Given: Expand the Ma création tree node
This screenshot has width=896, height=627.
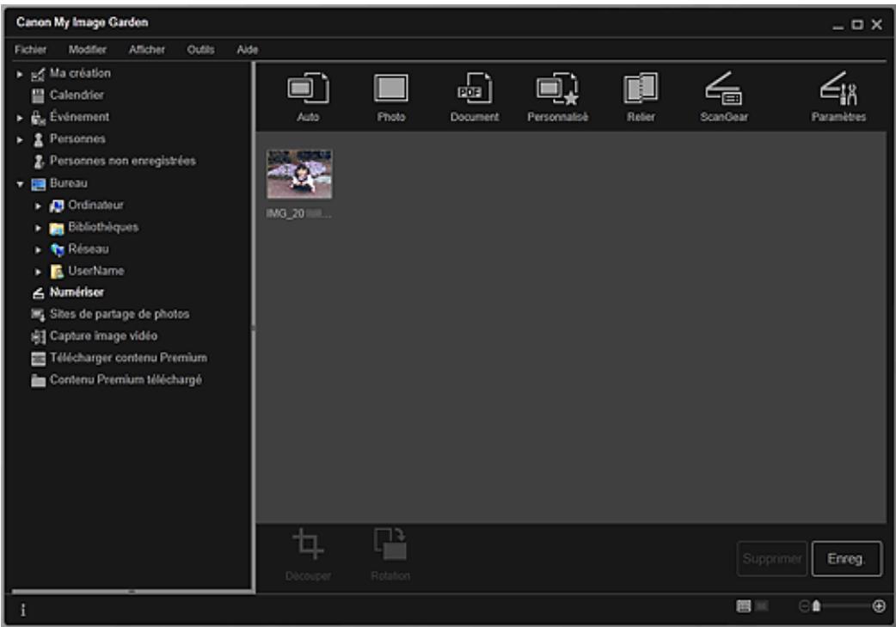Looking at the screenshot, I should click(x=20, y=75).
